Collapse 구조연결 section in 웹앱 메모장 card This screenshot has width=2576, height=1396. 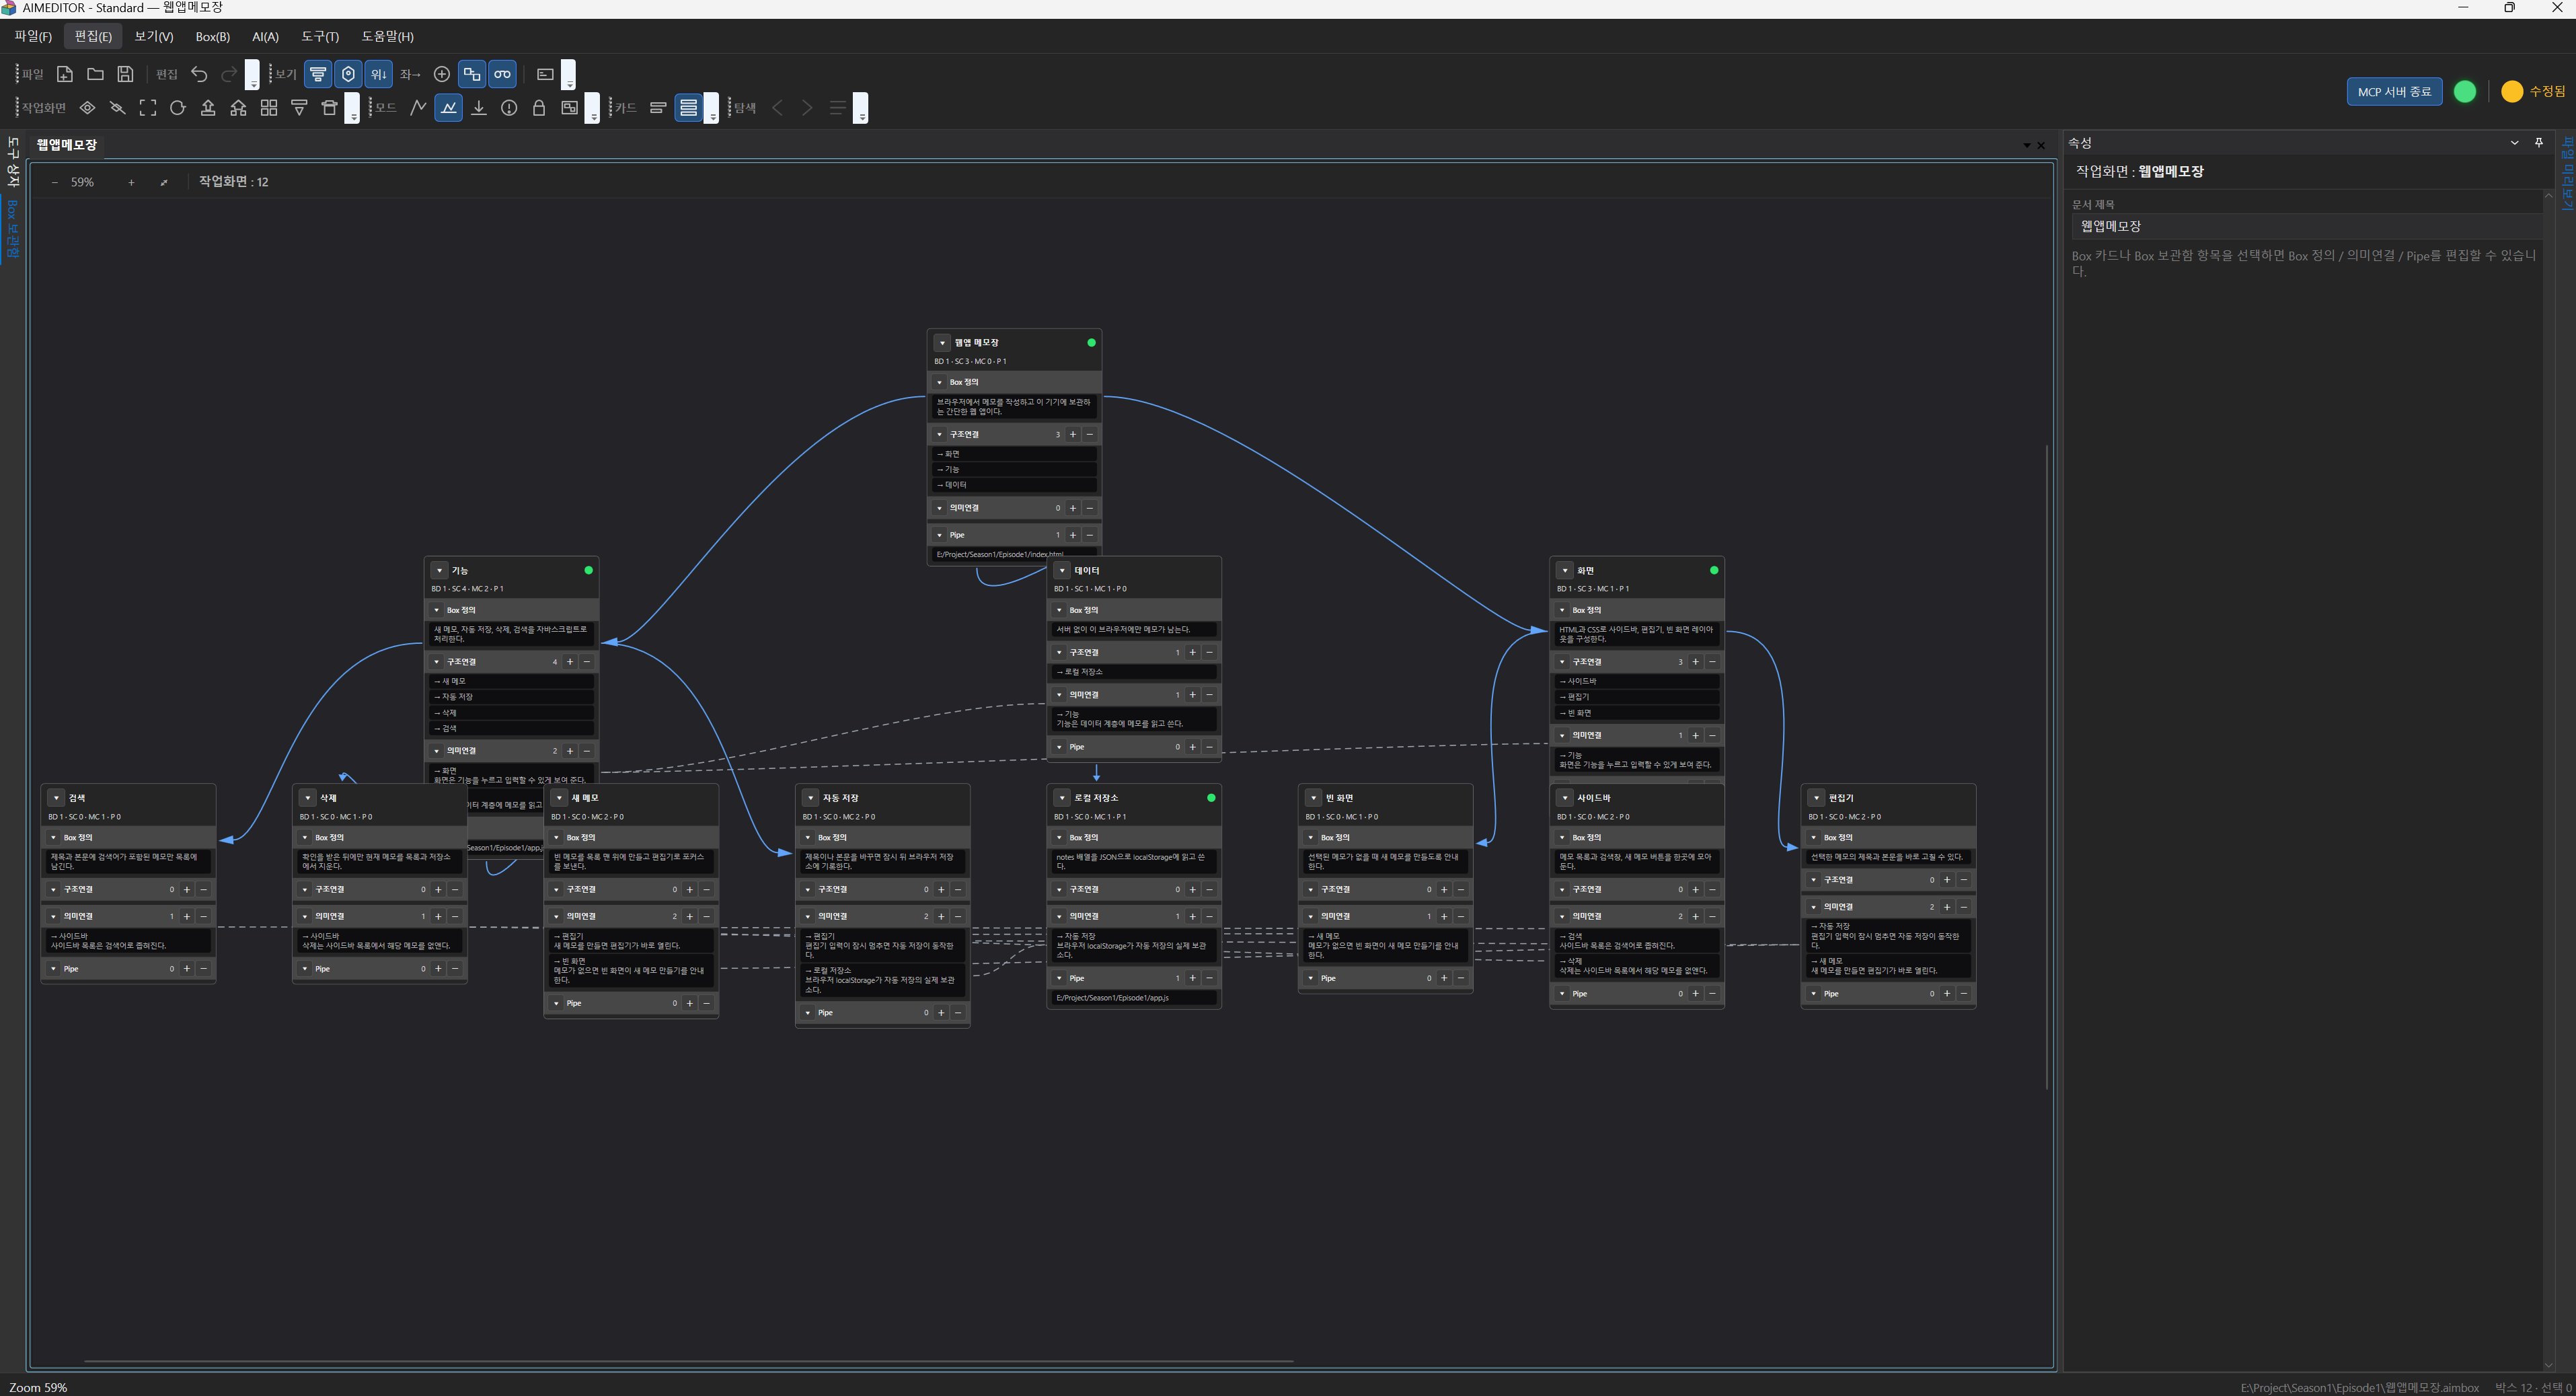(x=940, y=435)
